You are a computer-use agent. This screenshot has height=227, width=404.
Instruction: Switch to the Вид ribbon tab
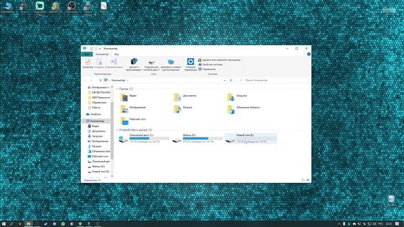(x=117, y=54)
